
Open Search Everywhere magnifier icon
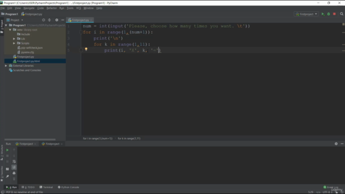(341, 14)
